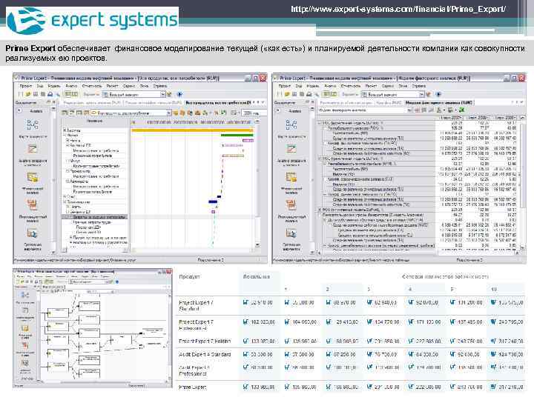This screenshot has width=534, height=400.
Task: Open strategy map icon in factor analysis window sidebar
Action: point(291,125)
